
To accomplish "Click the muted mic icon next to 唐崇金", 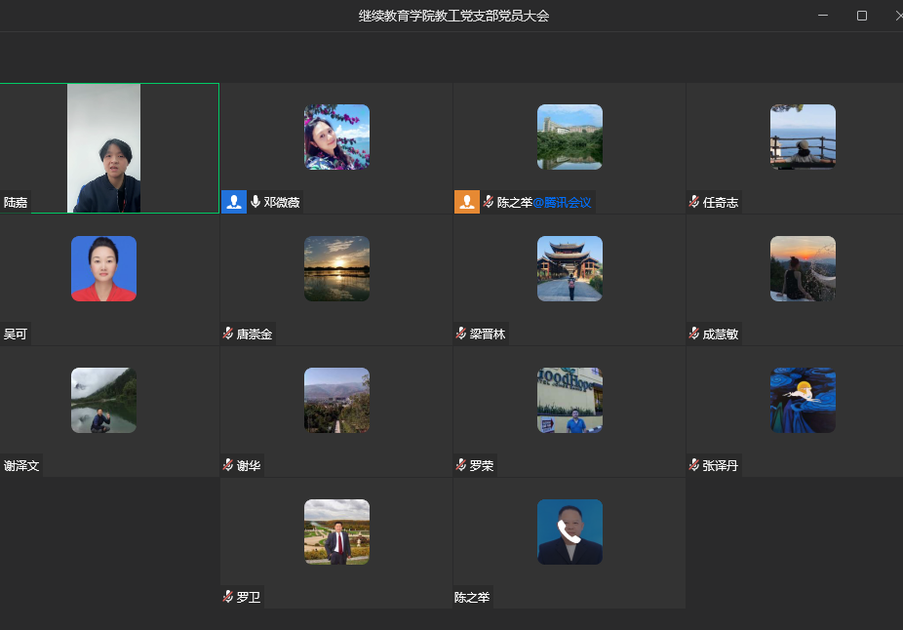I will [228, 334].
